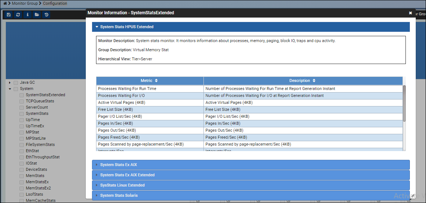The width and height of the screenshot is (426, 203).
Task: Select the FileSystemStats tree label
Action: coord(40,145)
